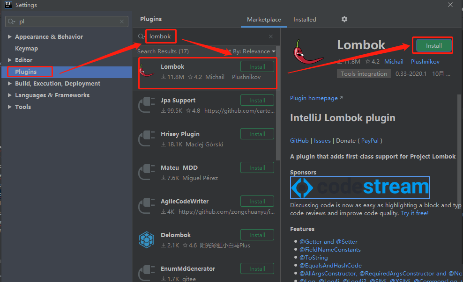This screenshot has width=463, height=282.
Task: Install the Mateu MDD plugin
Action: click(257, 168)
